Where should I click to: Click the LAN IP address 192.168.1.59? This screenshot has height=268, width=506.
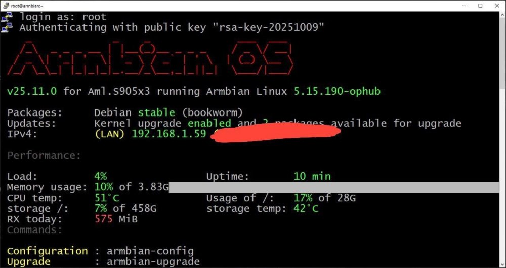point(169,134)
